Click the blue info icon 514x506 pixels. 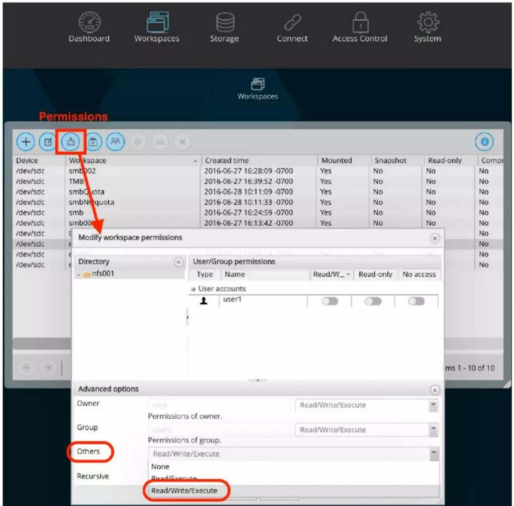coord(484,142)
